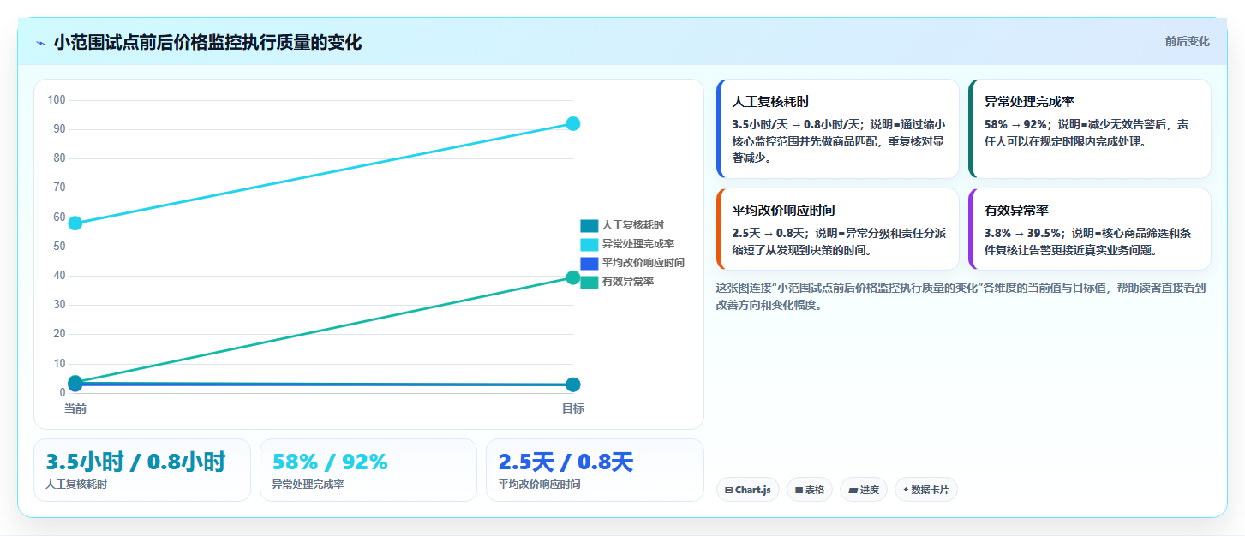Click the 2.5天 / 0.8天 stat card

point(595,470)
